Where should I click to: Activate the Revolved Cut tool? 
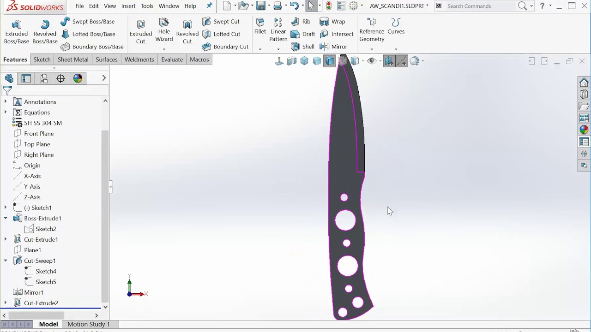(187, 32)
